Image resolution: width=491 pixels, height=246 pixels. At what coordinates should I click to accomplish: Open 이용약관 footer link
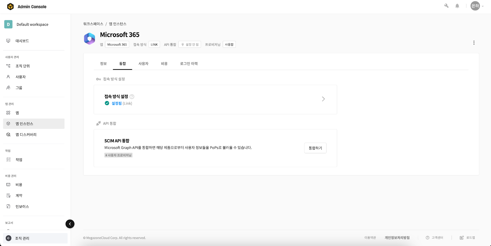[370, 238]
